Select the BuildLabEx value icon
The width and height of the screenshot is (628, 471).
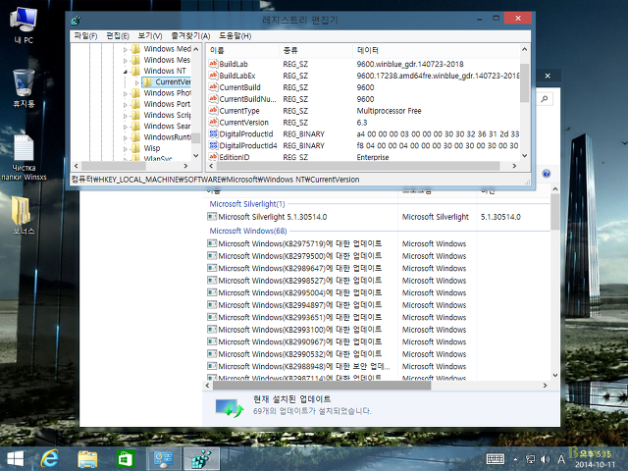[x=213, y=76]
